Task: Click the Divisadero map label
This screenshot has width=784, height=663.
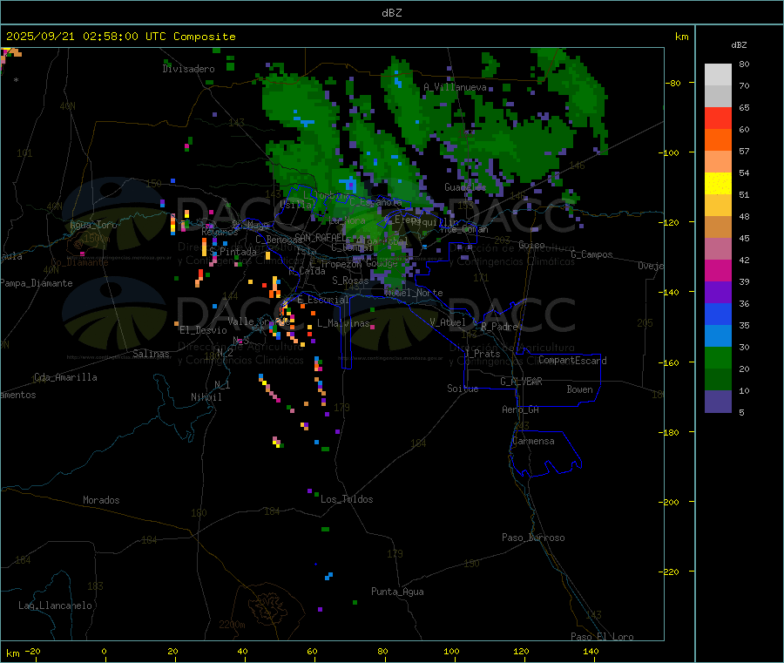Action: pos(188,69)
